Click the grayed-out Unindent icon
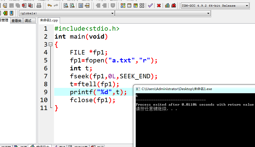255x147 pixels. 104,5
